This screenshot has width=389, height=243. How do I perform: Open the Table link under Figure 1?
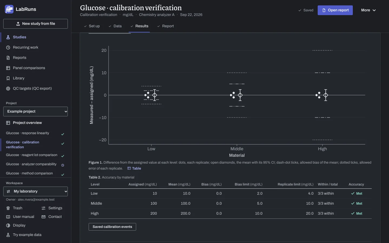134,168
